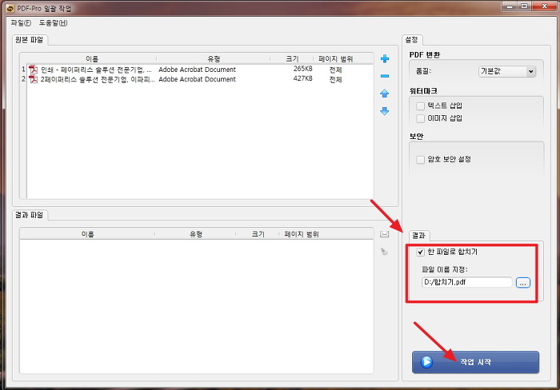Open the 파일(F) menu
The height and width of the screenshot is (390, 560).
pyautogui.click(x=21, y=23)
